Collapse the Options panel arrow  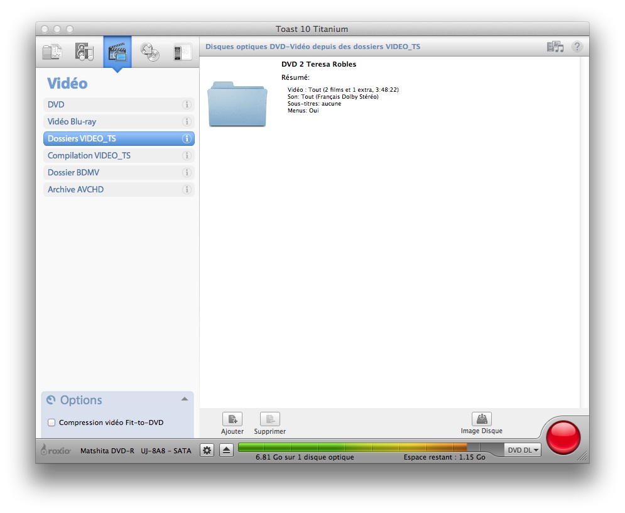(x=185, y=399)
